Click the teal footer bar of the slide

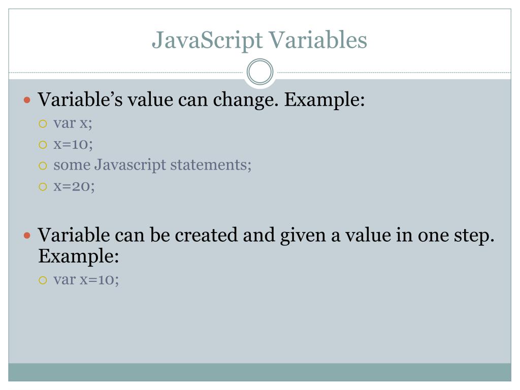pyautogui.click(x=260, y=372)
